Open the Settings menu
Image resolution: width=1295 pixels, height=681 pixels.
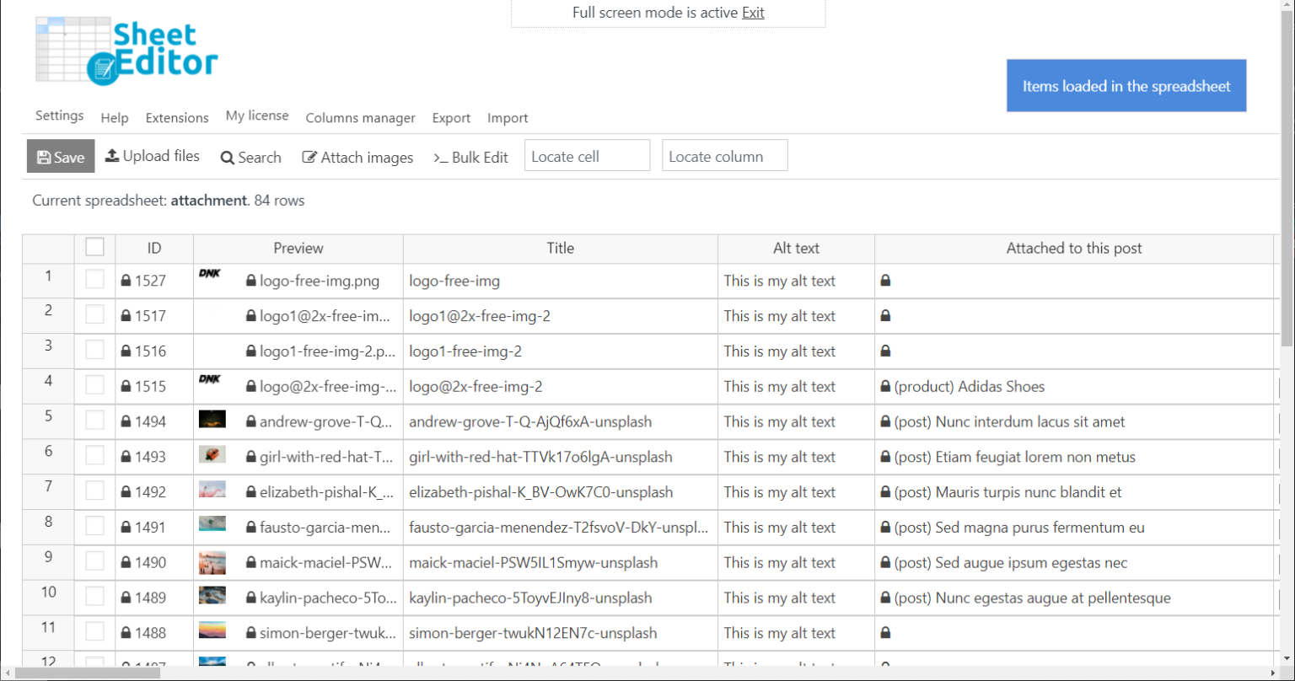pos(59,115)
